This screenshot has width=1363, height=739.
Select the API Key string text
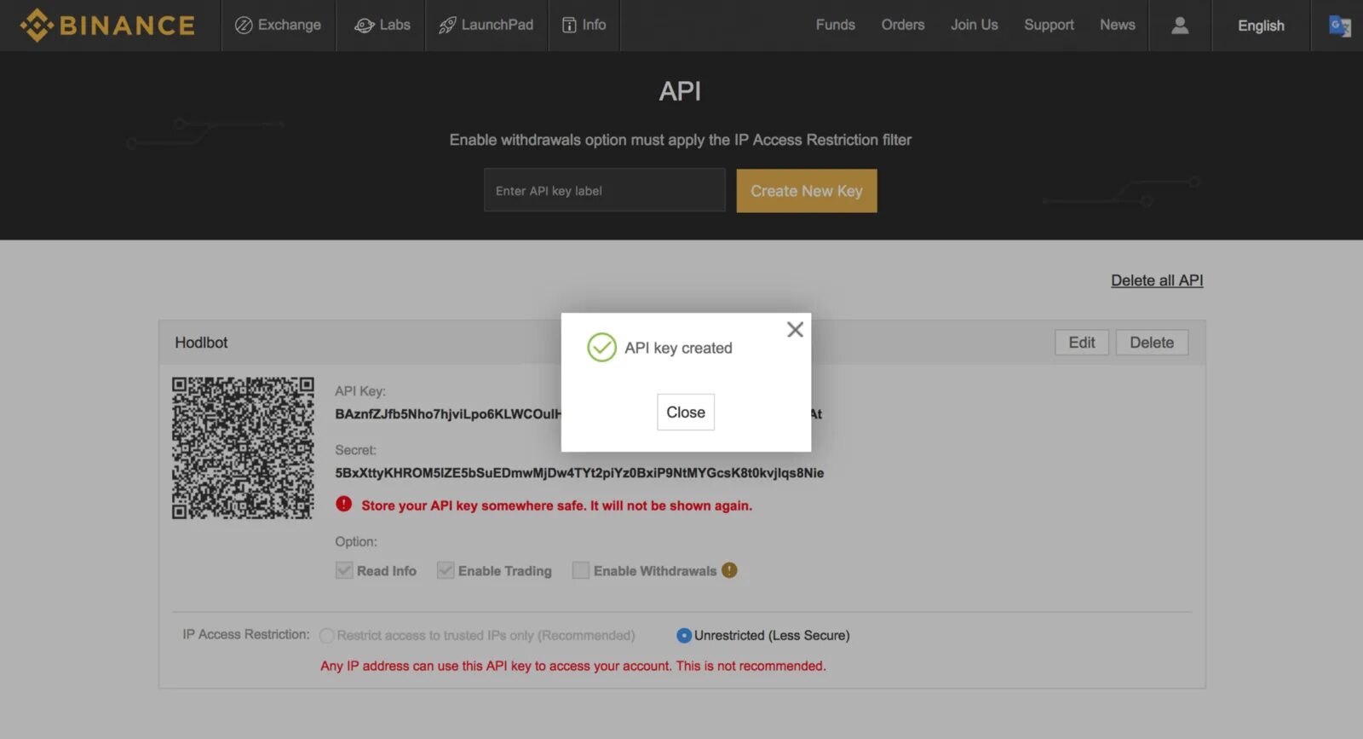(x=448, y=414)
